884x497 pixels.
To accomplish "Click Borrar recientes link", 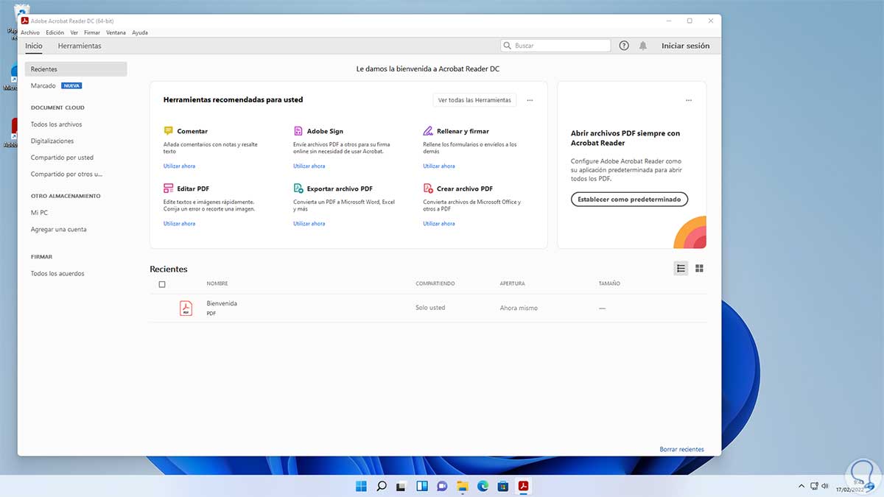I will 682,449.
